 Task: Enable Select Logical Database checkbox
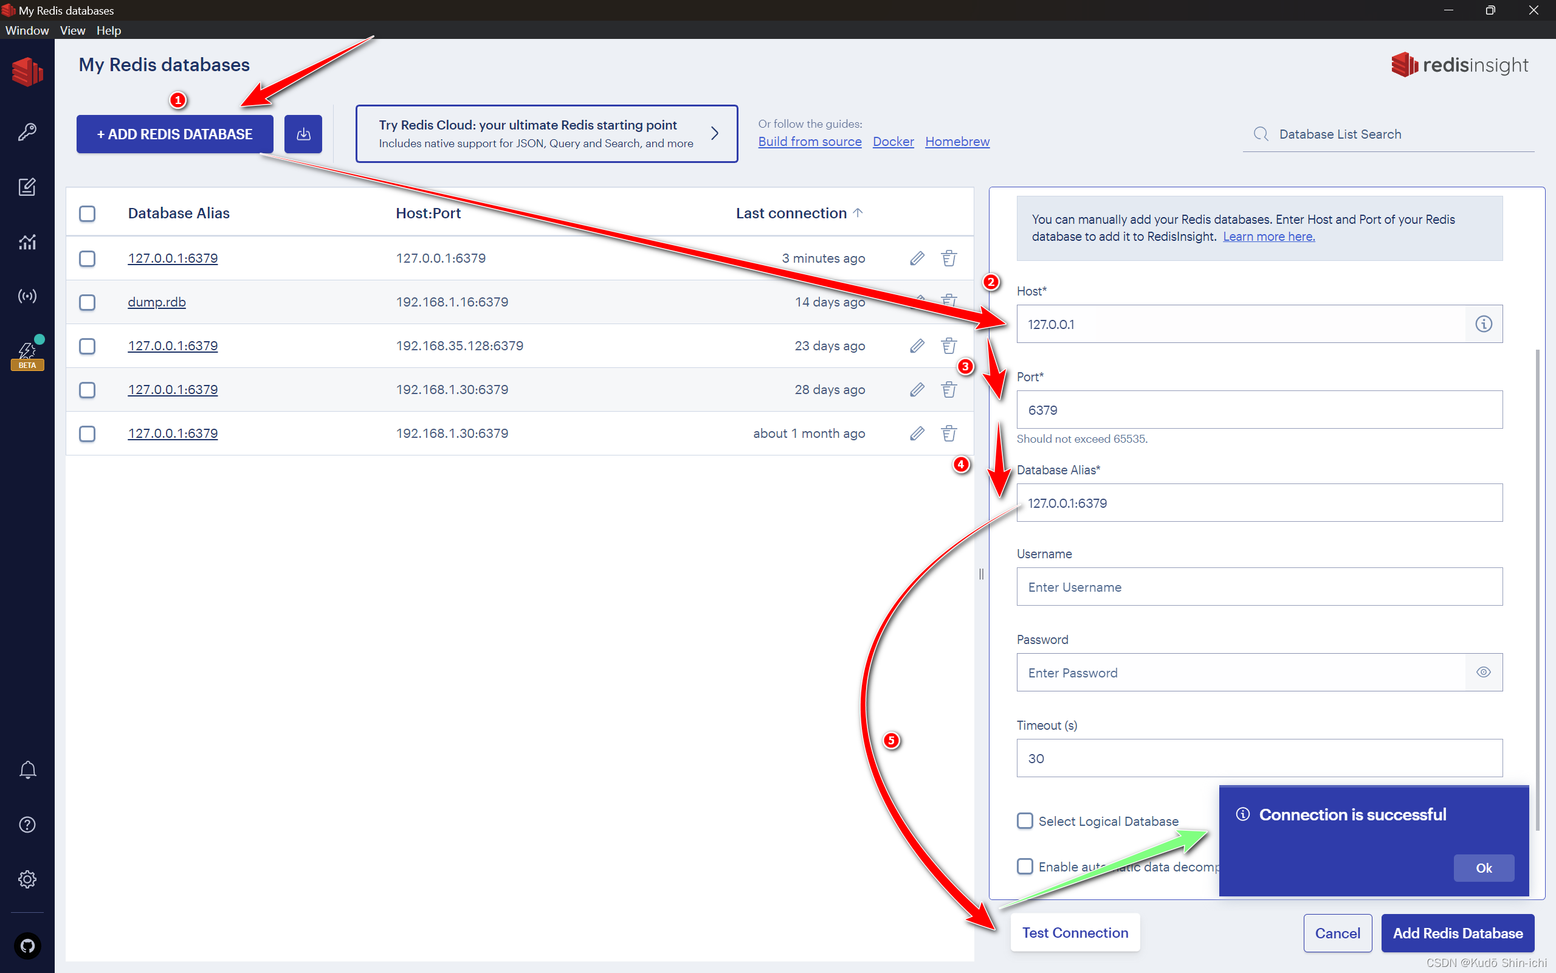pos(1023,820)
